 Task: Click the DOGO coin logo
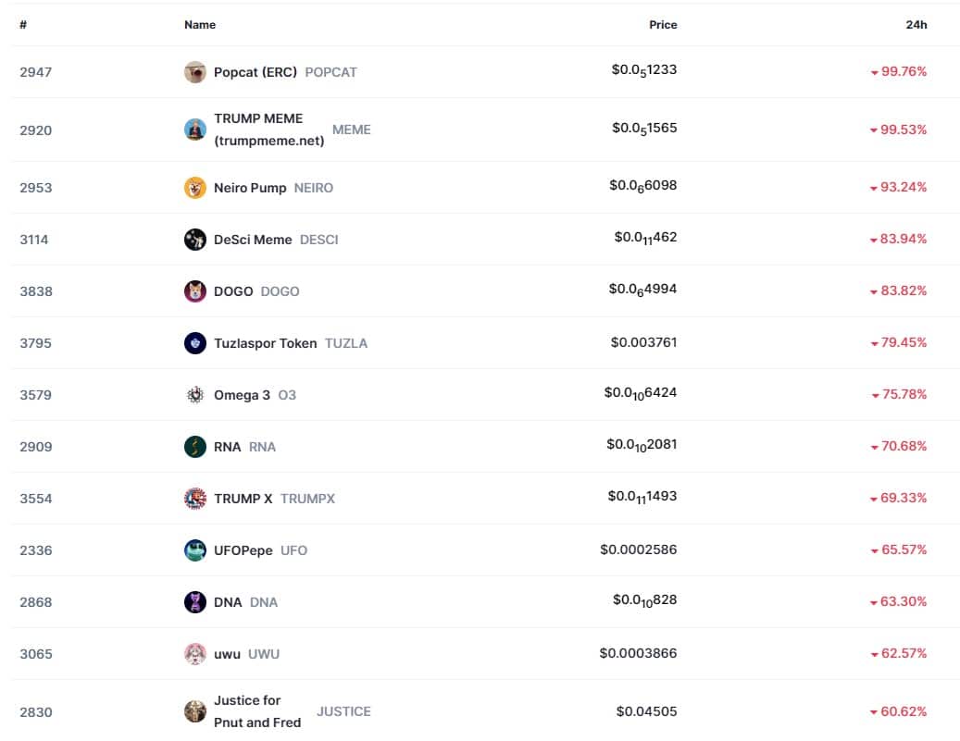pos(194,291)
